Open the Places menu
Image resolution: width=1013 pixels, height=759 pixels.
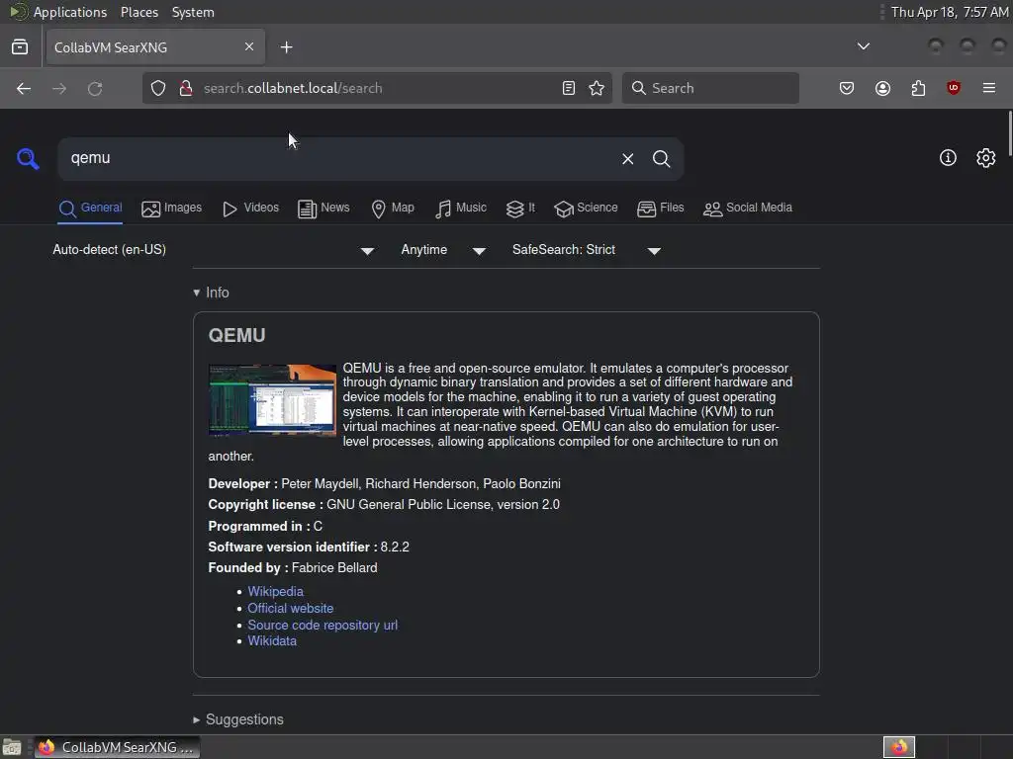tap(139, 12)
